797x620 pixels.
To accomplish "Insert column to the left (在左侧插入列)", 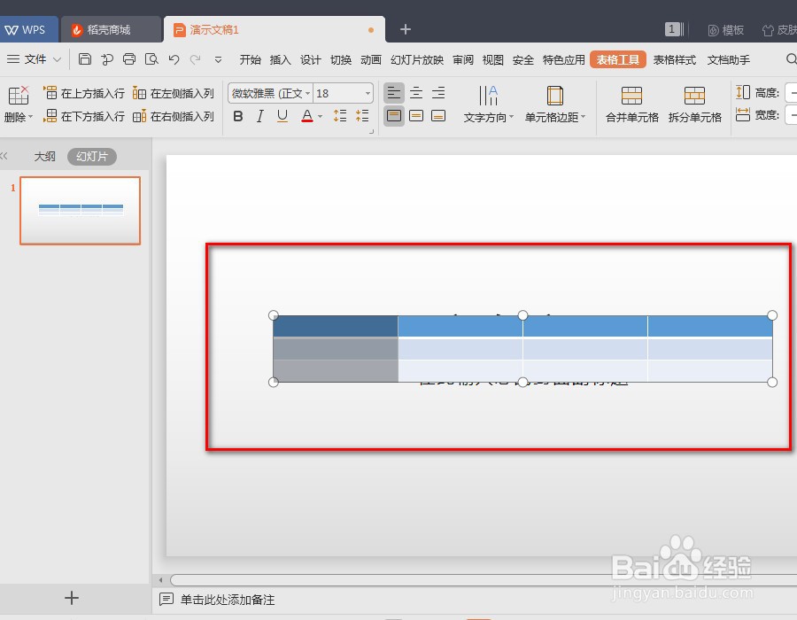I will 174,93.
